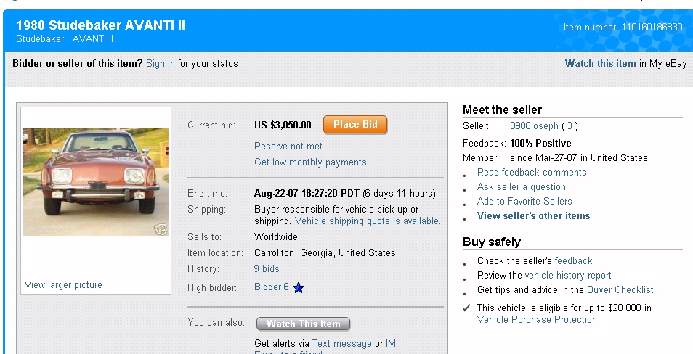Image resolution: width=693 pixels, height=354 pixels.
Task: Click the checkmark beside vehicle eligibility text
Action: [x=466, y=308]
